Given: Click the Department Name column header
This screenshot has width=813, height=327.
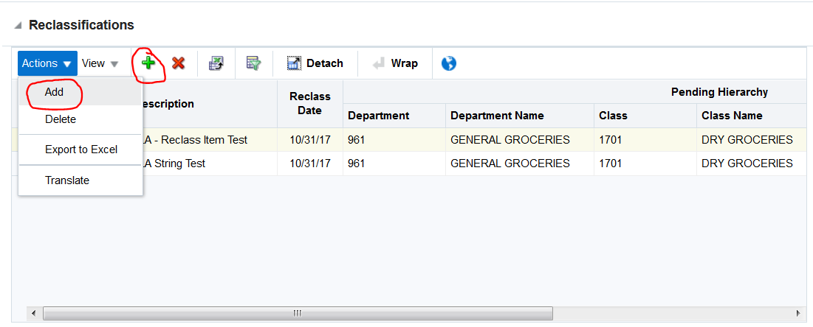Looking at the screenshot, I should tap(520, 116).
